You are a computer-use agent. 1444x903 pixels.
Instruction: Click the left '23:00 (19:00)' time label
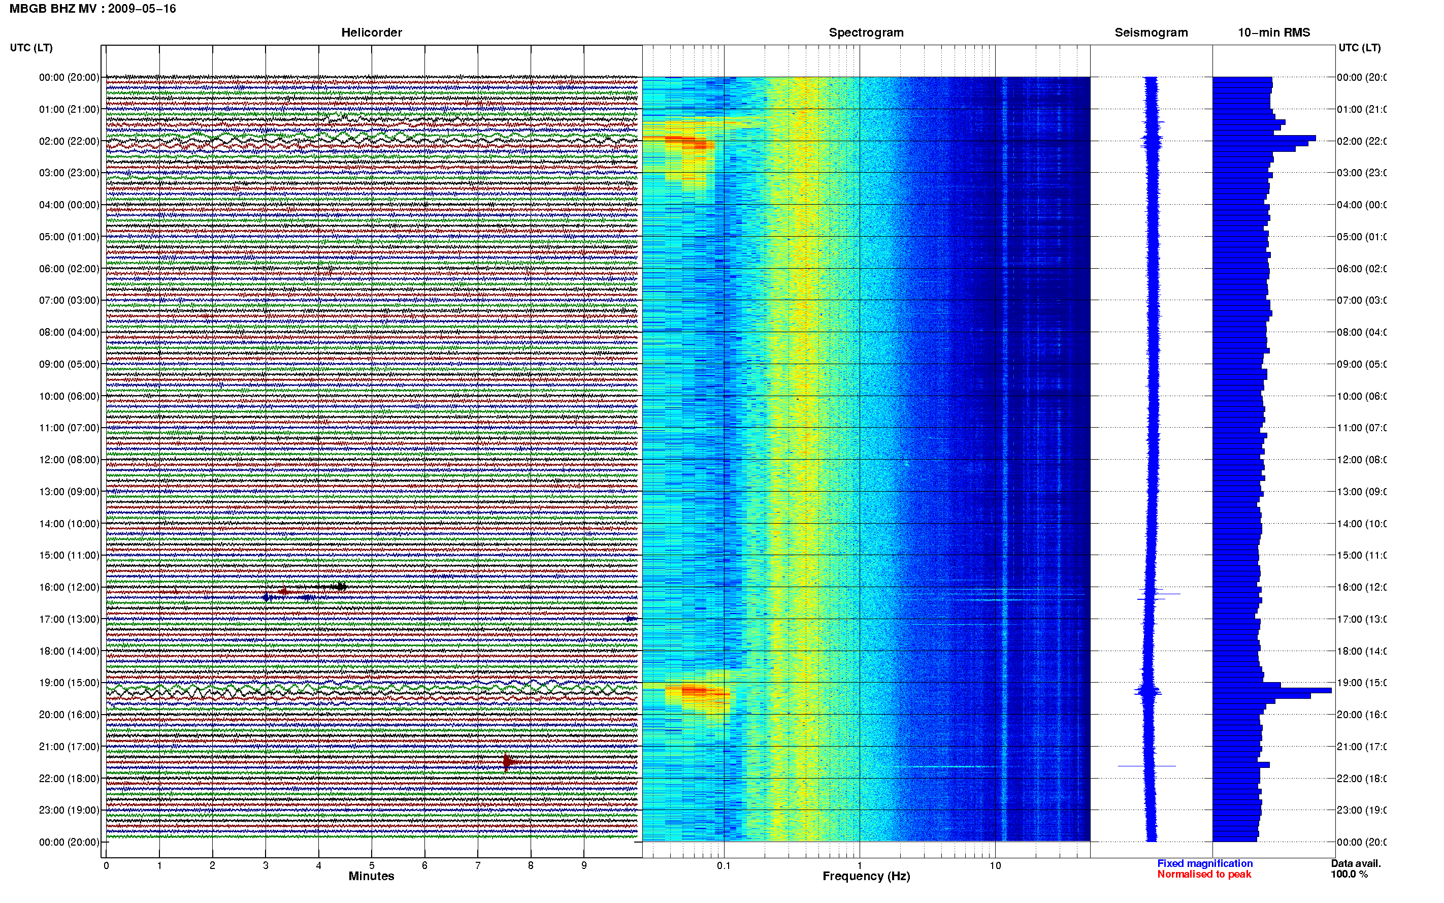tap(69, 810)
